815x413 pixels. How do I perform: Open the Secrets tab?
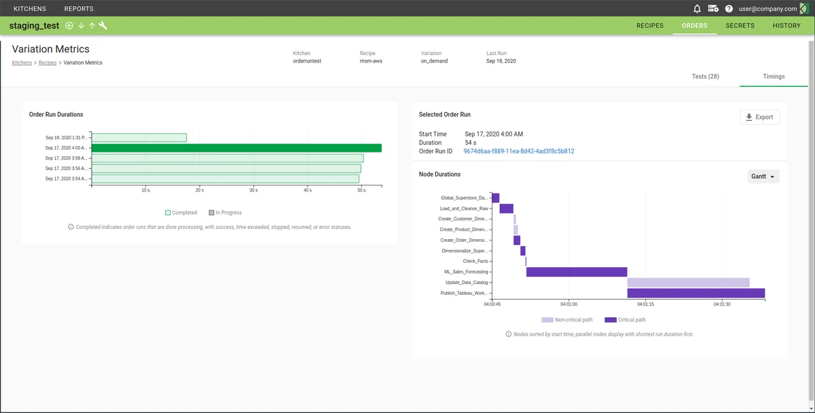[740, 26]
